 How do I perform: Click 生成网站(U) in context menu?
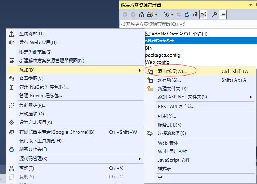[31, 34]
